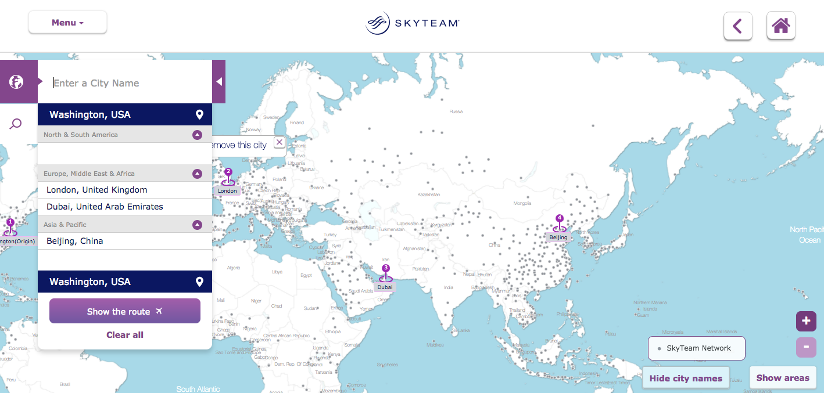This screenshot has width=824, height=393.
Task: Click the Beijing pin numbered 4
Action: coord(559,224)
